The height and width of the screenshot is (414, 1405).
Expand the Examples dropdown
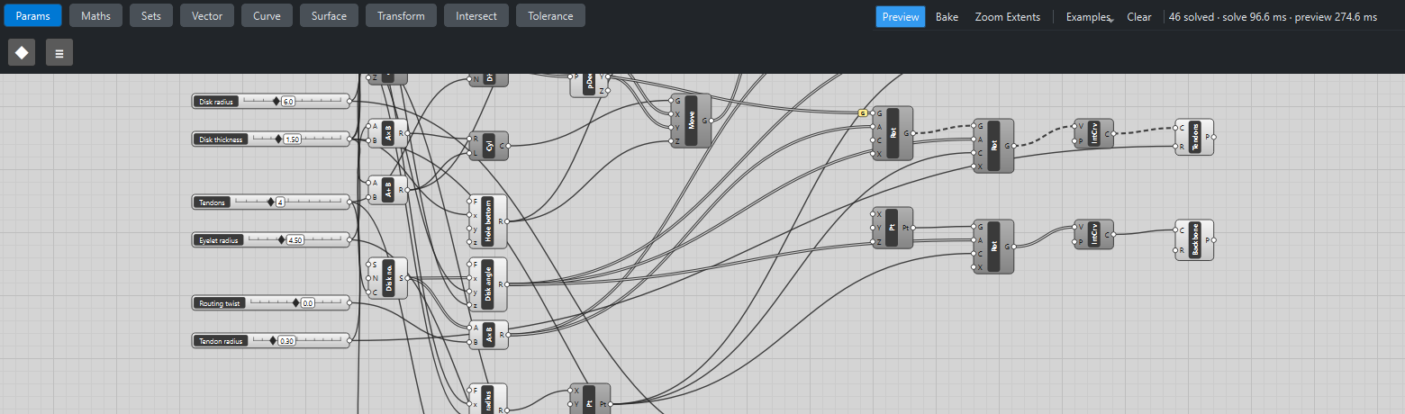click(1089, 16)
